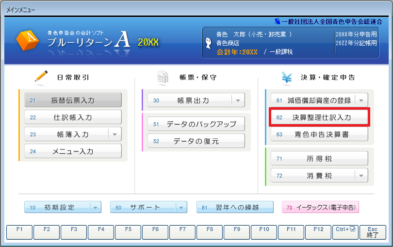This screenshot has height=247, width=393.
Task: Open 仕訳帳入力 (22)
Action: tap(73, 117)
